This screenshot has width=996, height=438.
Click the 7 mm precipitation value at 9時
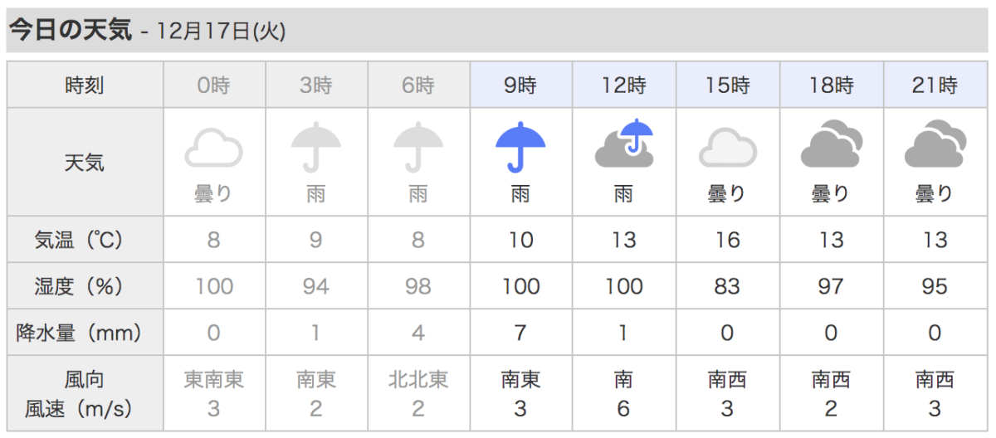click(x=520, y=333)
